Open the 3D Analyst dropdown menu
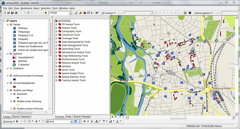This screenshot has width=240, height=129. pyautogui.click(x=109, y=13)
